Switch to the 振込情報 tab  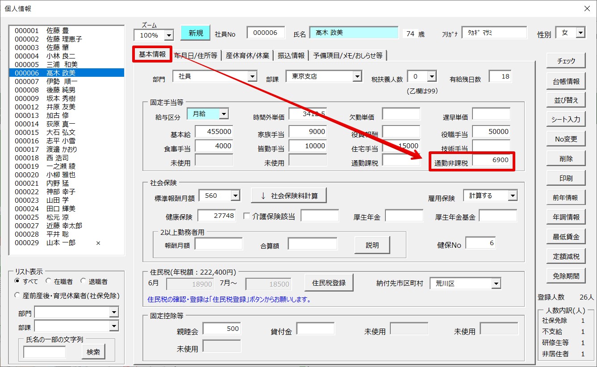click(x=291, y=55)
